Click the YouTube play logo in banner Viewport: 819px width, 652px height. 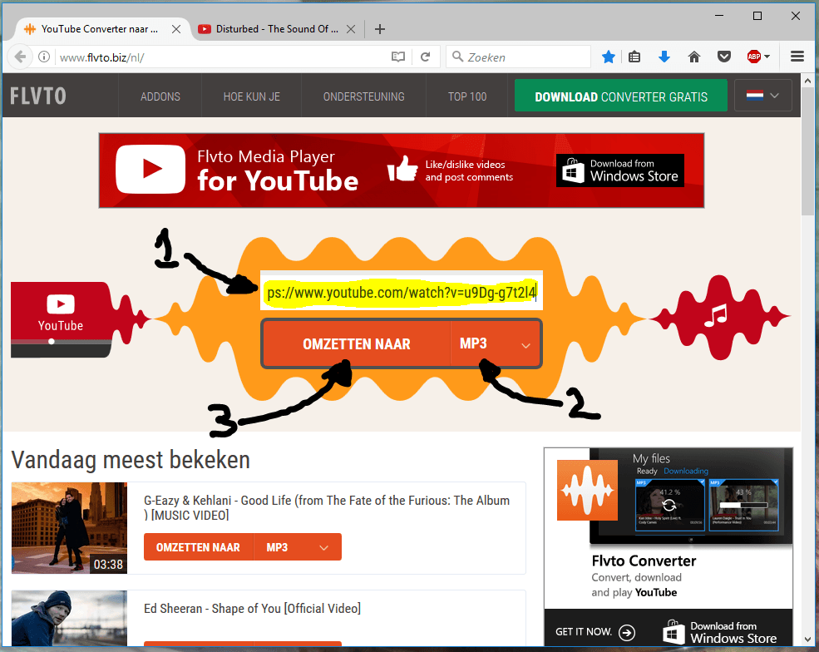click(x=150, y=170)
